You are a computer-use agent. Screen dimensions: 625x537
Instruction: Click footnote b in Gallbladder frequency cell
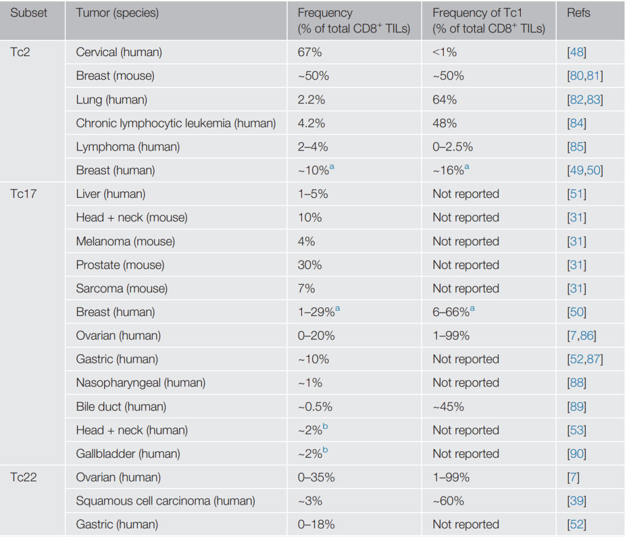pos(326,451)
